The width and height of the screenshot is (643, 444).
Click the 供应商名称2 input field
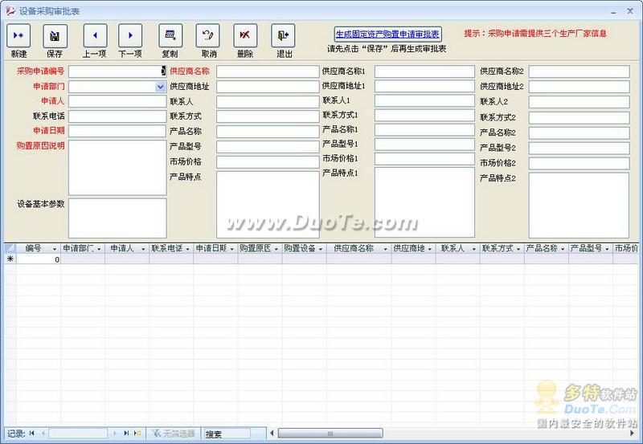(579, 71)
